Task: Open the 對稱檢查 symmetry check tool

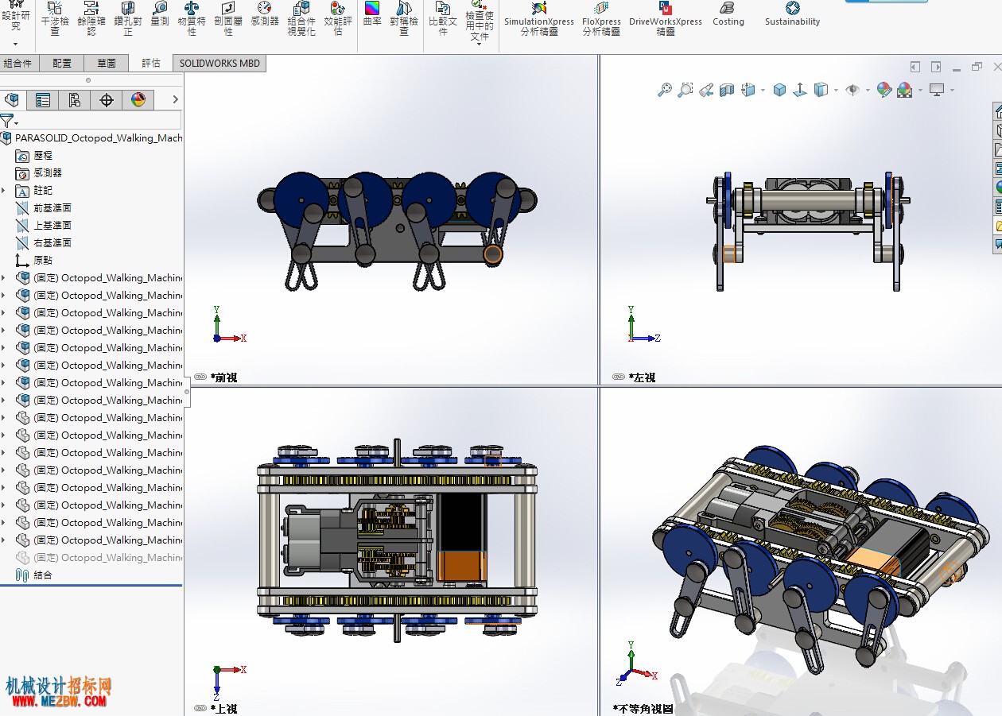Action: click(x=404, y=18)
